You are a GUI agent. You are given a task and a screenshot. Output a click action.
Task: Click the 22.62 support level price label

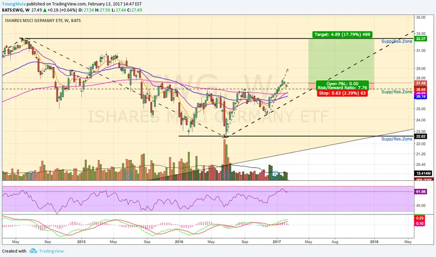click(421, 136)
